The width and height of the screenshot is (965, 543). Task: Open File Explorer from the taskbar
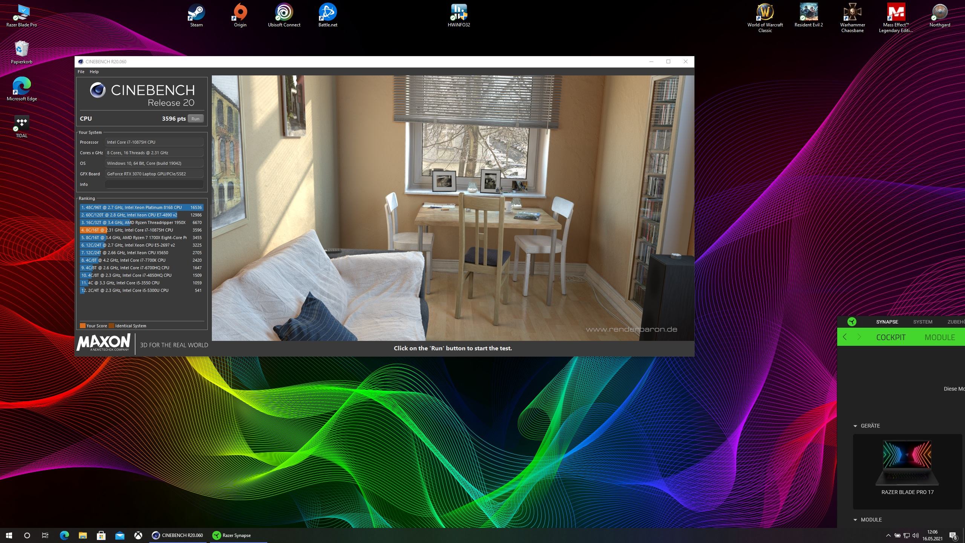click(x=83, y=535)
